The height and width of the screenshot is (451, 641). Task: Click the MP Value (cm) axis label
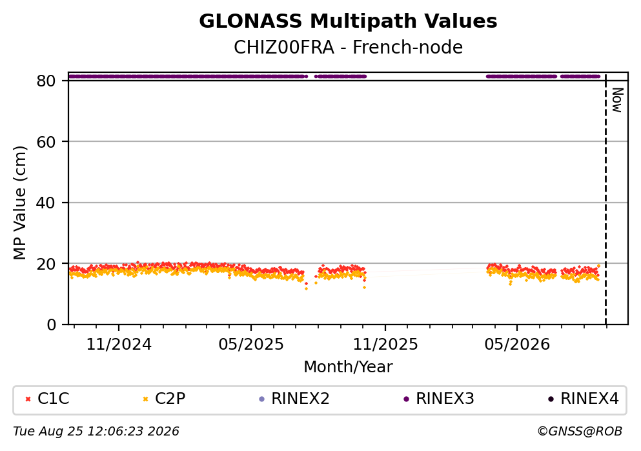[x=19, y=203]
